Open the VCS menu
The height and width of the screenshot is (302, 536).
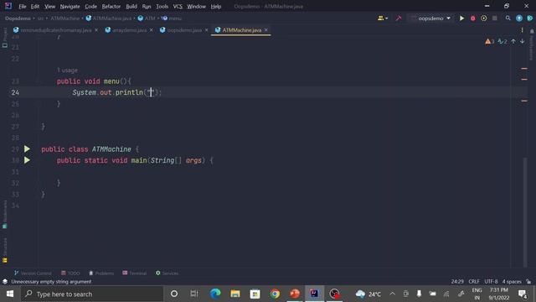click(x=178, y=7)
